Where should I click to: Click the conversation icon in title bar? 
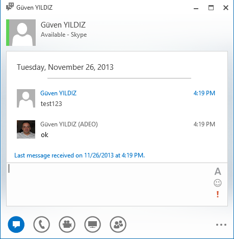pos(10,7)
